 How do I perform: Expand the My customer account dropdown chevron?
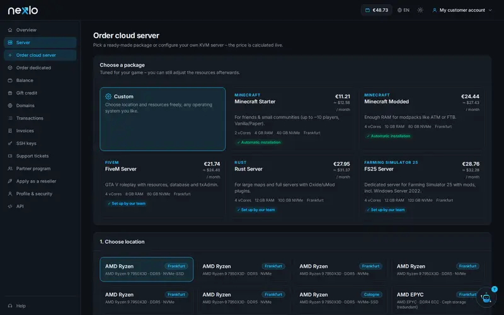[490, 10]
